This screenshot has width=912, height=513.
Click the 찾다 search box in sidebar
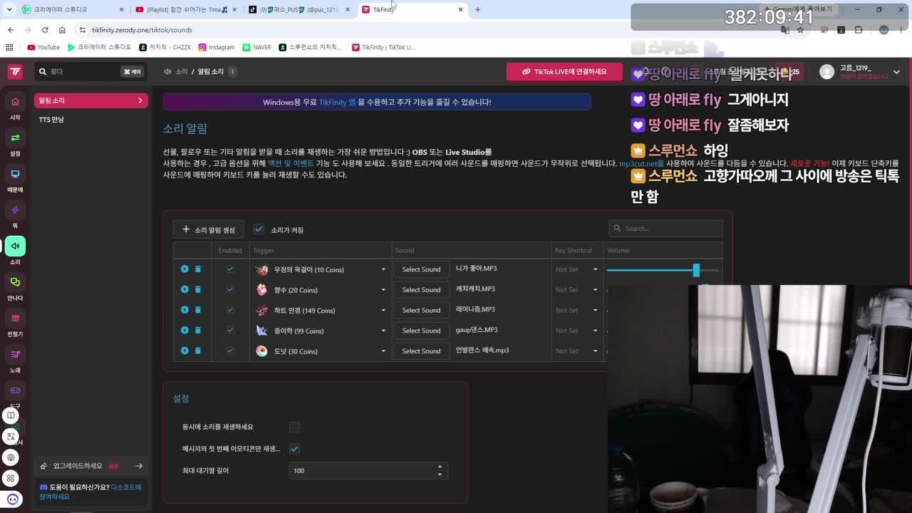pyautogui.click(x=90, y=72)
